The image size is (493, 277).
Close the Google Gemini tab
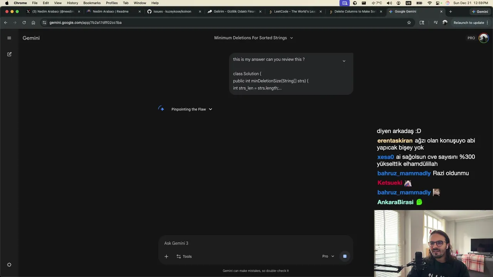click(441, 12)
